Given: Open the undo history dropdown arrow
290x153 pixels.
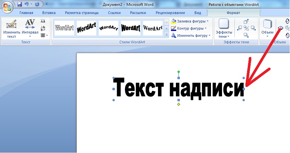Looking at the screenshot, I should click(x=31, y=4).
